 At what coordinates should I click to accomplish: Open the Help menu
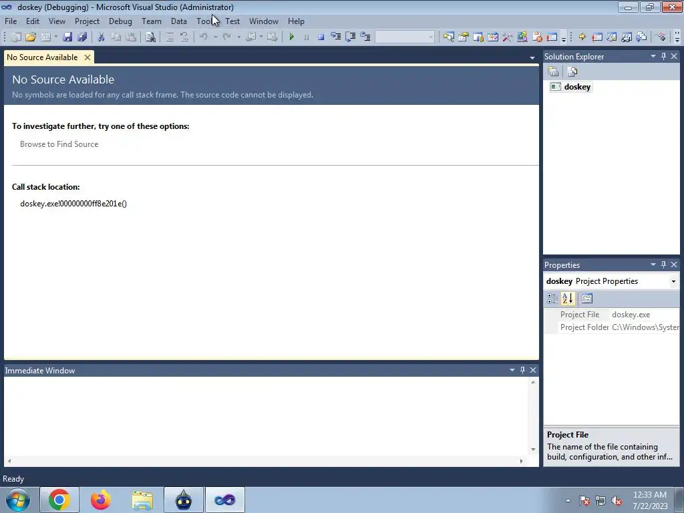[296, 21]
